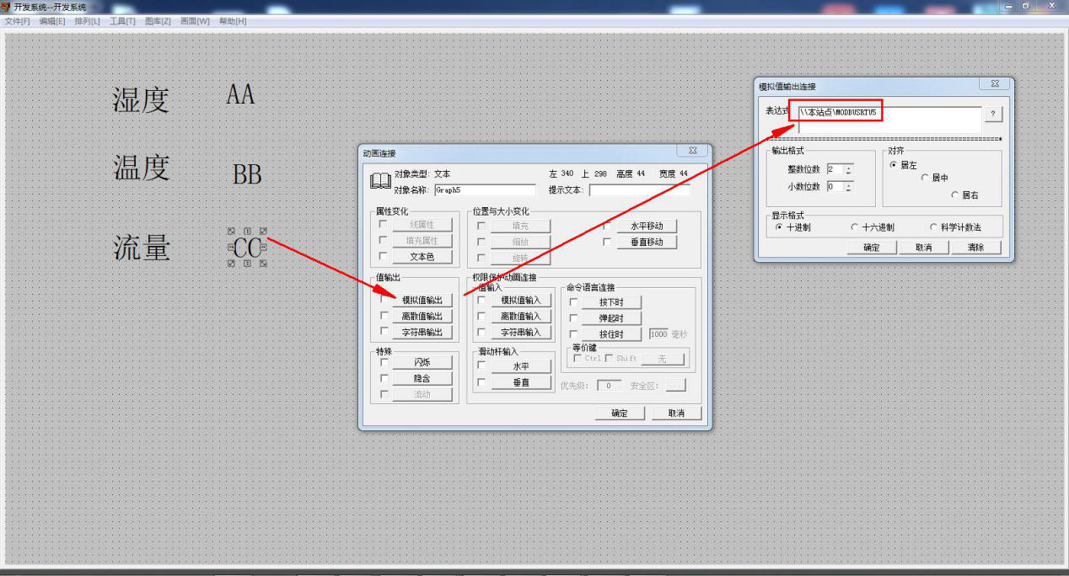
Task: Check the 水平移动 checkbox
Action: point(608,226)
